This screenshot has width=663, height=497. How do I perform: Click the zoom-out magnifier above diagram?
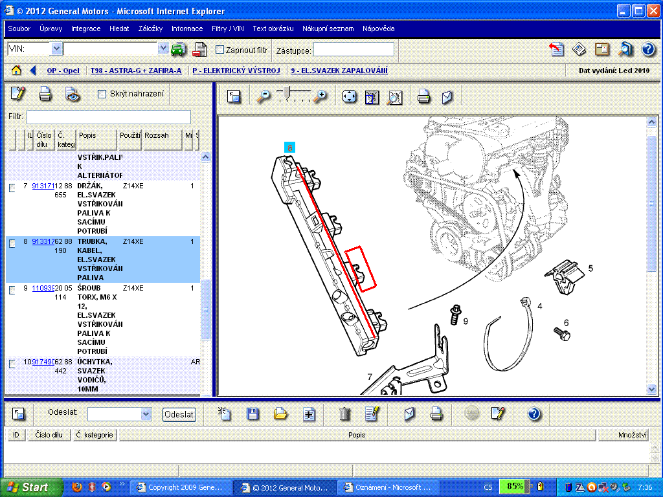264,97
